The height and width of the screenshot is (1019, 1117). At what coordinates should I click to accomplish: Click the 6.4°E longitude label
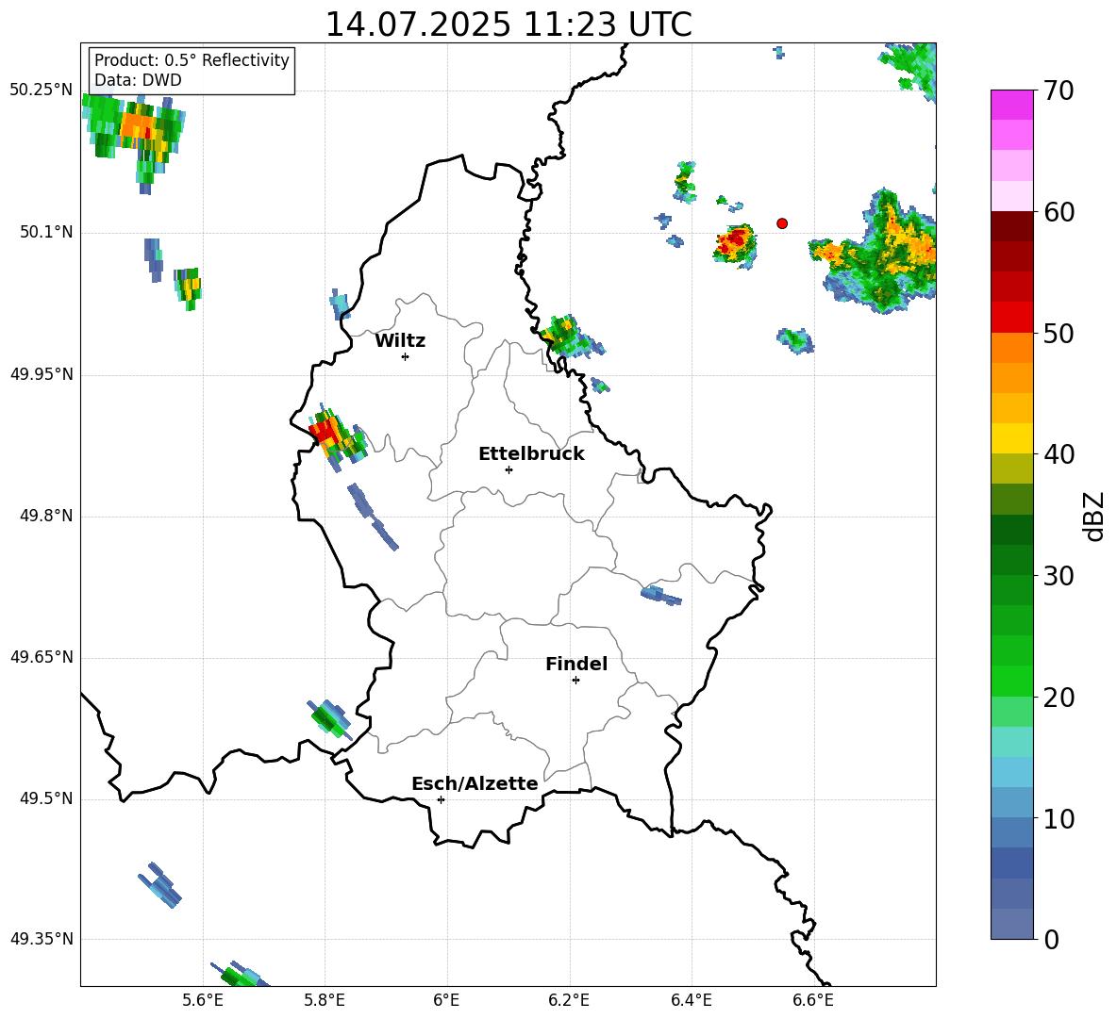[x=691, y=1000]
